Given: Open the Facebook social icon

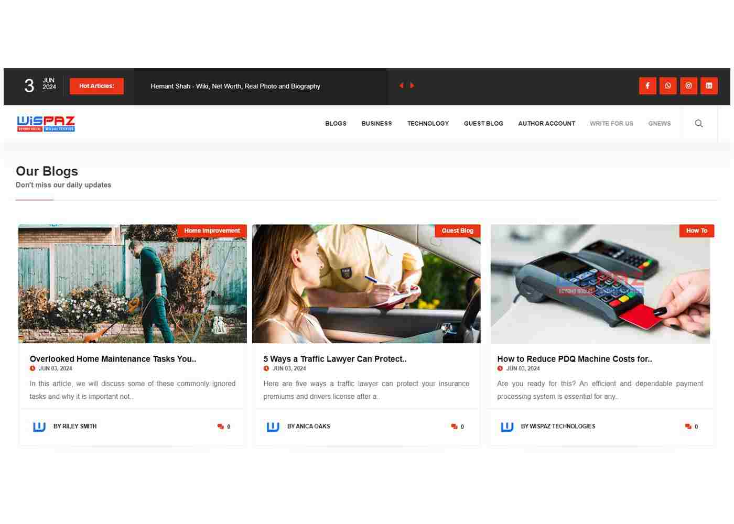Looking at the screenshot, I should (647, 85).
